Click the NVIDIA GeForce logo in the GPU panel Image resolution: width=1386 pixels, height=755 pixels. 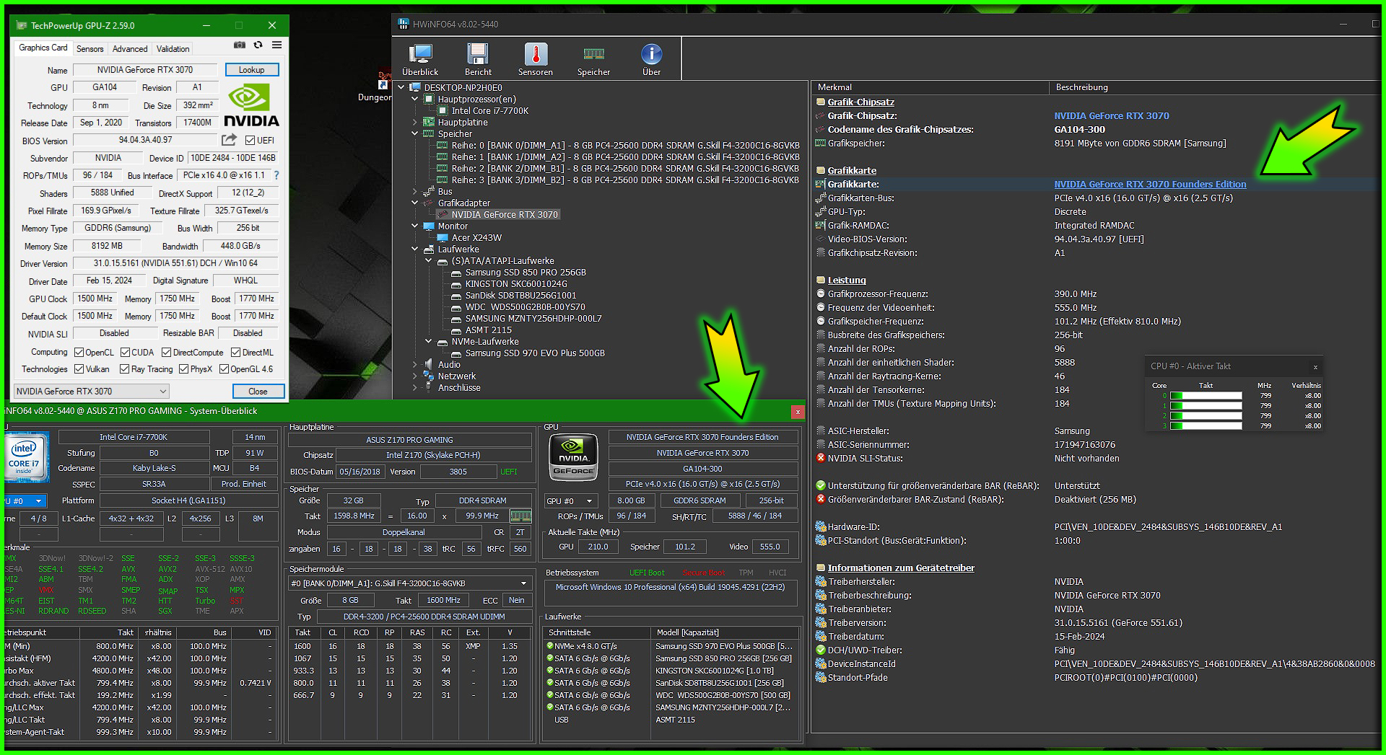[x=573, y=457]
